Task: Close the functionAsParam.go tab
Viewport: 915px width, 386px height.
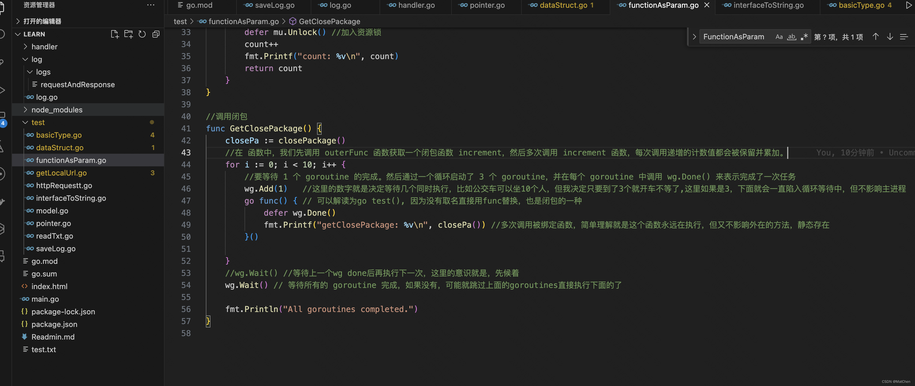Action: [707, 5]
